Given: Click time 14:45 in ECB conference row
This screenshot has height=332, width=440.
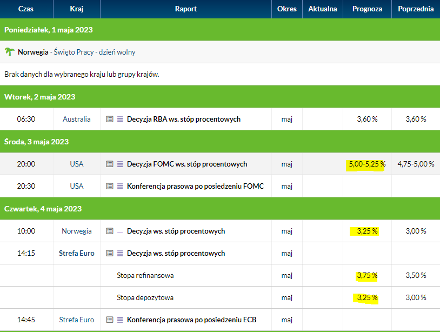Looking at the screenshot, I should tap(26, 320).
